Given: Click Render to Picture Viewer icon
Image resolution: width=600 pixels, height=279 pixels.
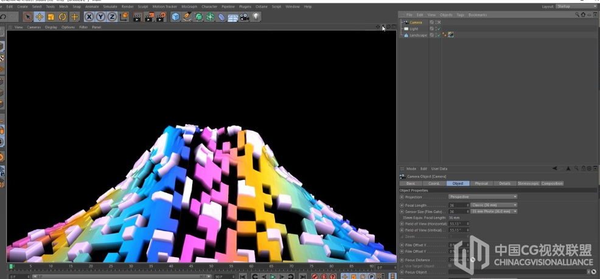Looking at the screenshot, I should [149, 17].
